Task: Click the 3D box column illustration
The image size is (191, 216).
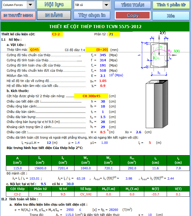Action: click(157, 104)
